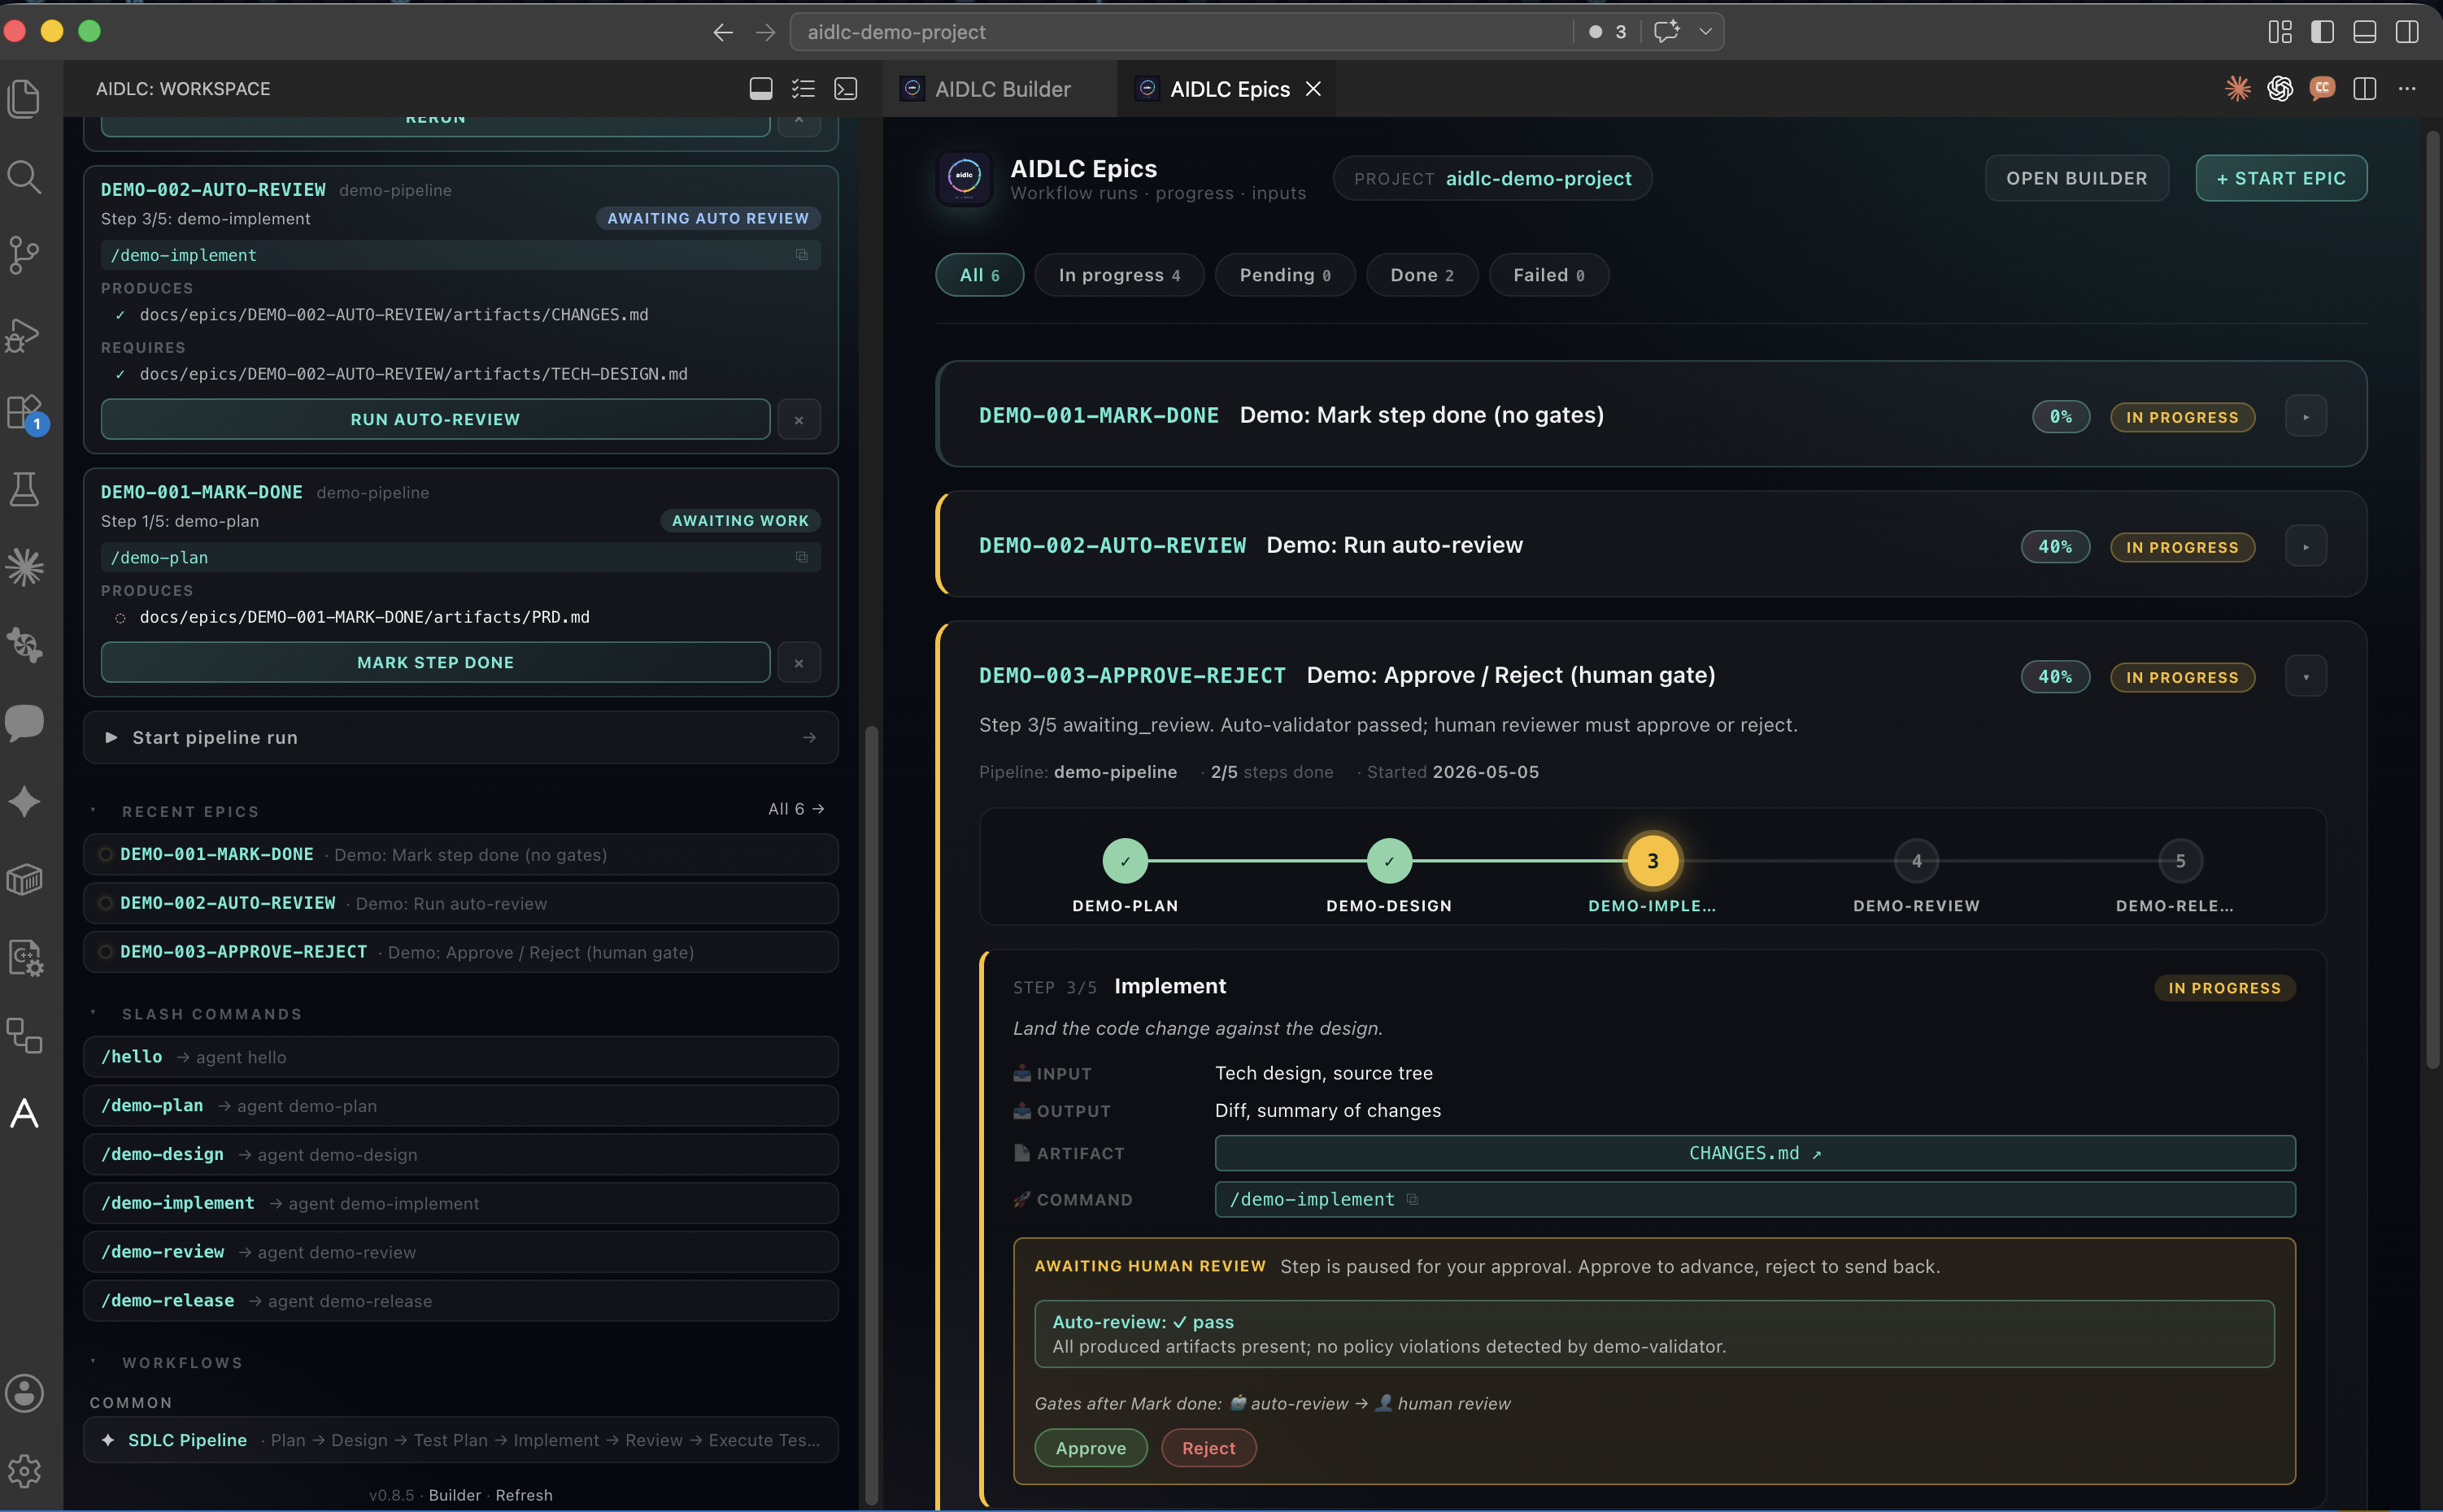Screen dimensions: 2443x1512
Task: Collapse the SLASH COMMANDS section
Action: [x=93, y=1013]
